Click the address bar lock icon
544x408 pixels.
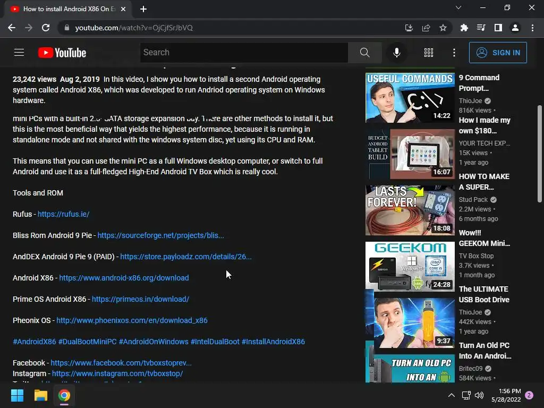tap(67, 28)
